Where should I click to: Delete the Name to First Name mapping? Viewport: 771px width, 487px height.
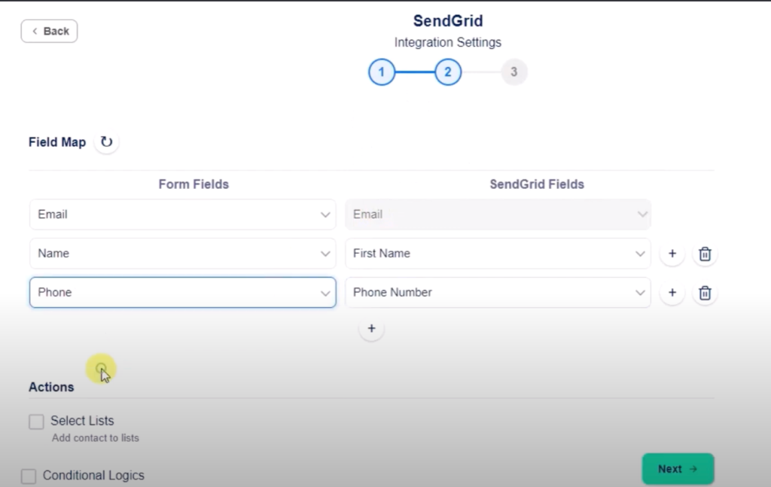pyautogui.click(x=705, y=254)
